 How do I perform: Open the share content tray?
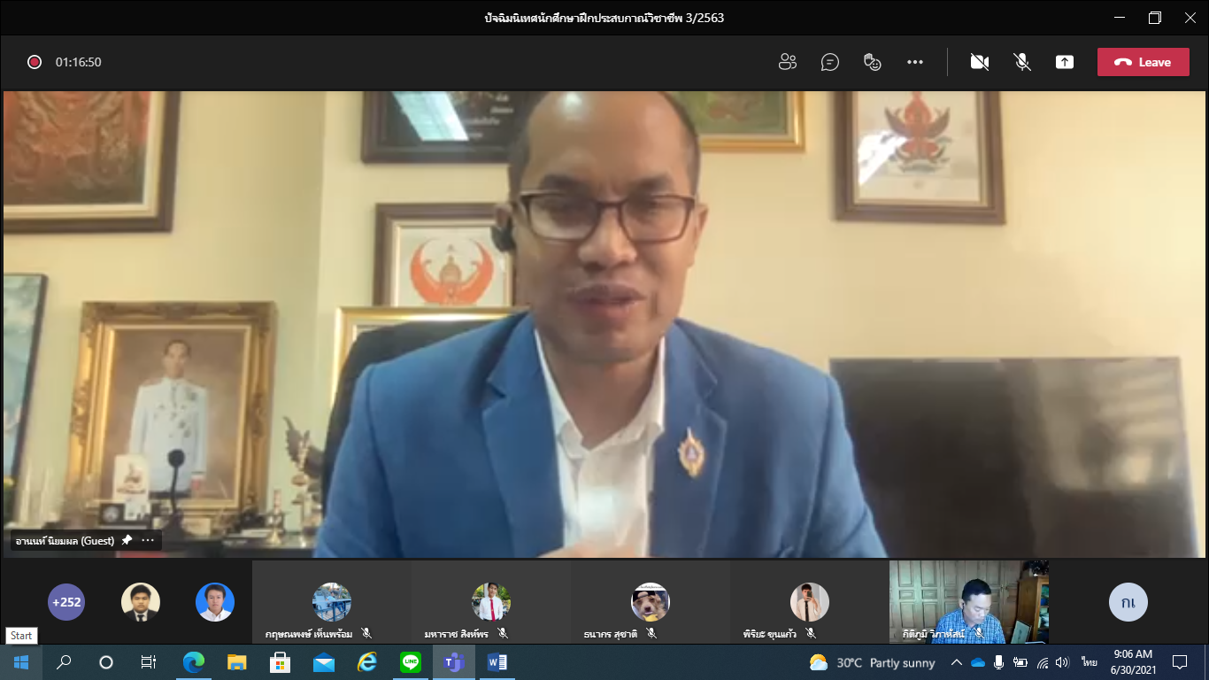[1064, 62]
